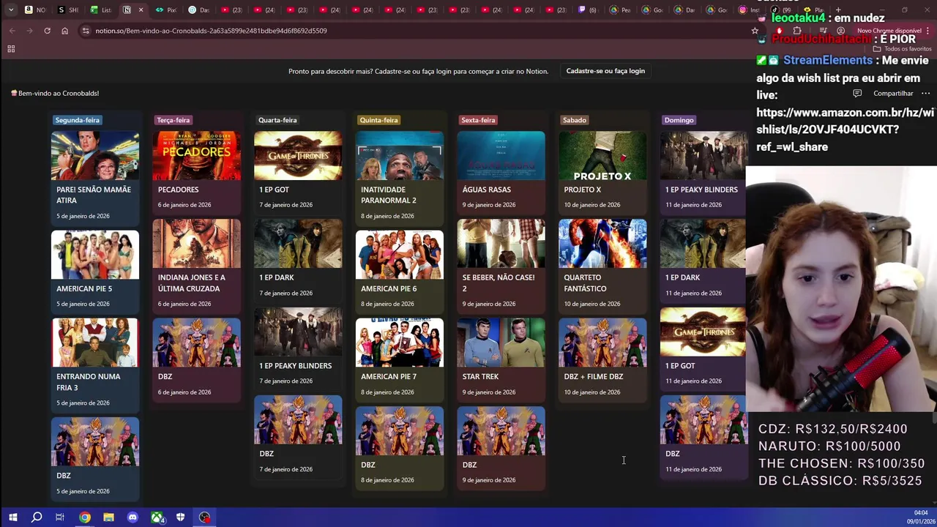Switch to the 'Pes' tab
The image size is (937, 527).
click(621, 10)
